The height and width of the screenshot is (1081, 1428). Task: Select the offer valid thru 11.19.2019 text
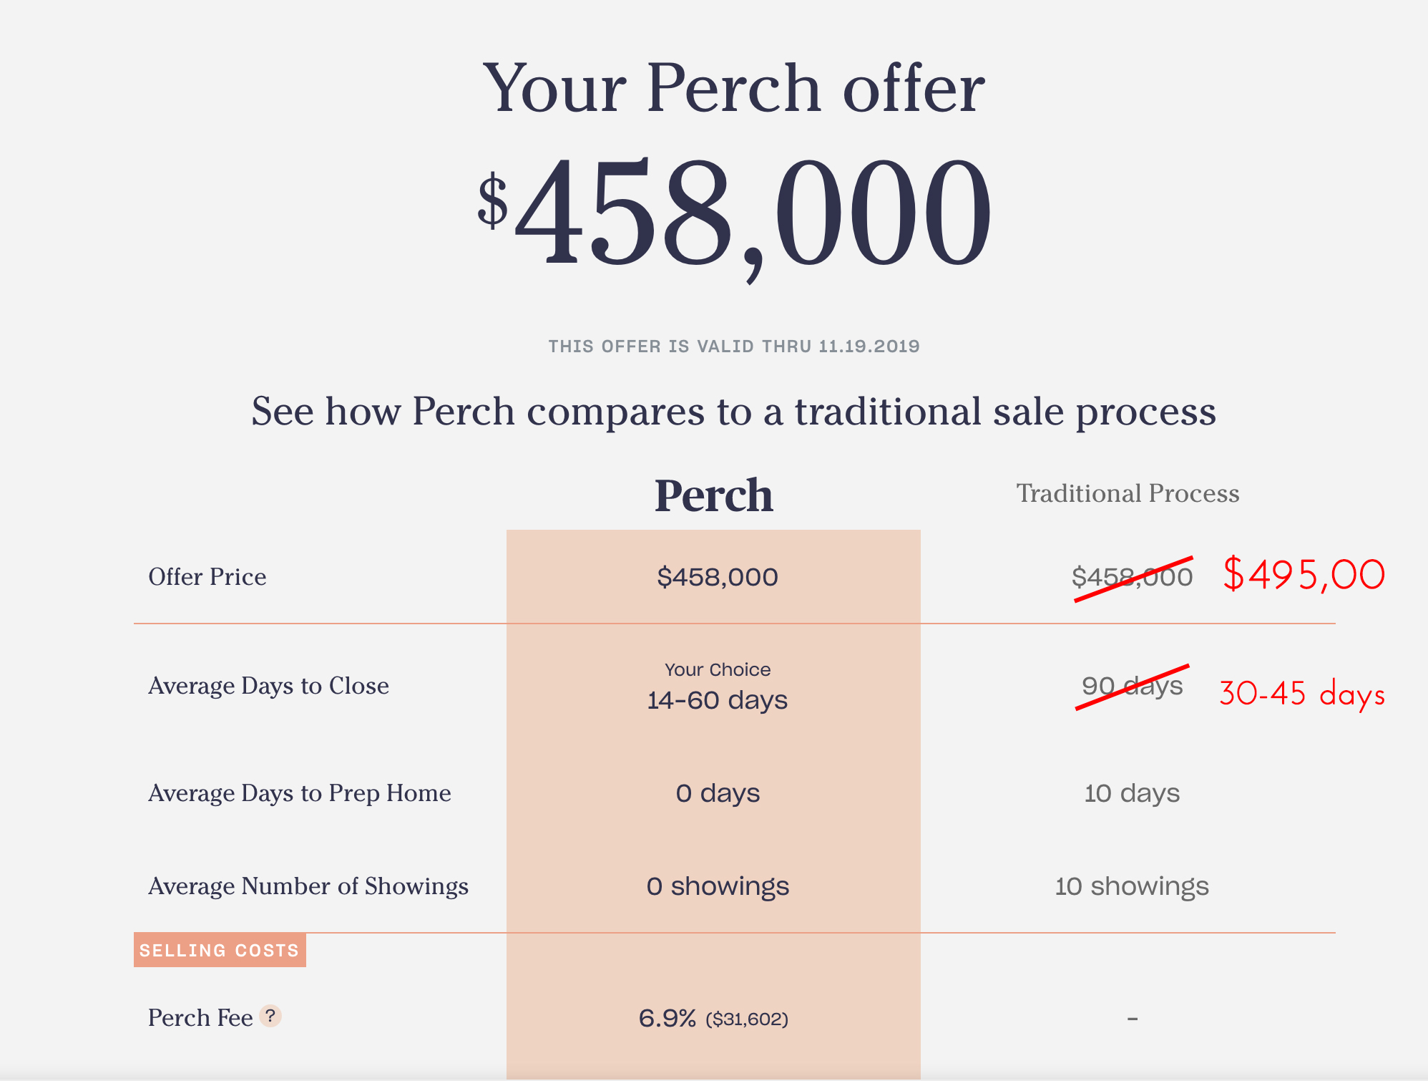pos(734,346)
